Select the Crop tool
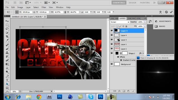Viewport: 178px width, 100px height. [x=7, y=36]
